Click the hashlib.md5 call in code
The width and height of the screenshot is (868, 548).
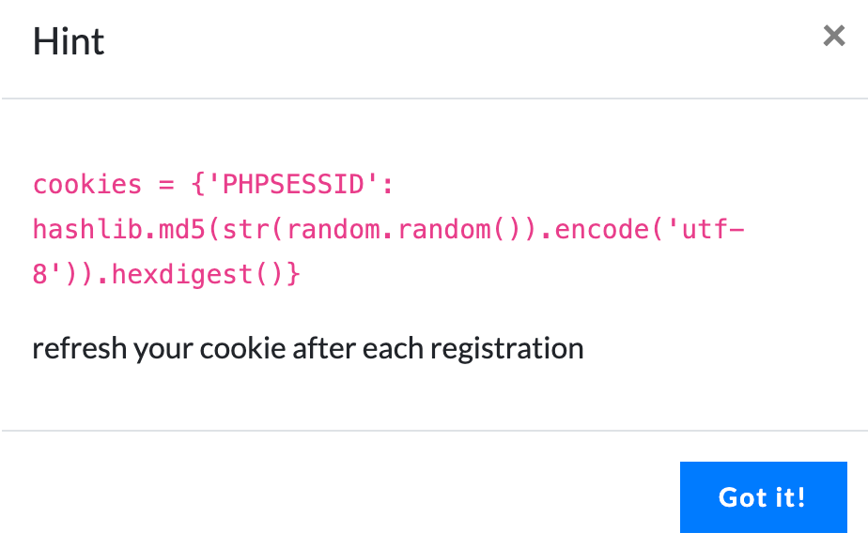pos(119,229)
